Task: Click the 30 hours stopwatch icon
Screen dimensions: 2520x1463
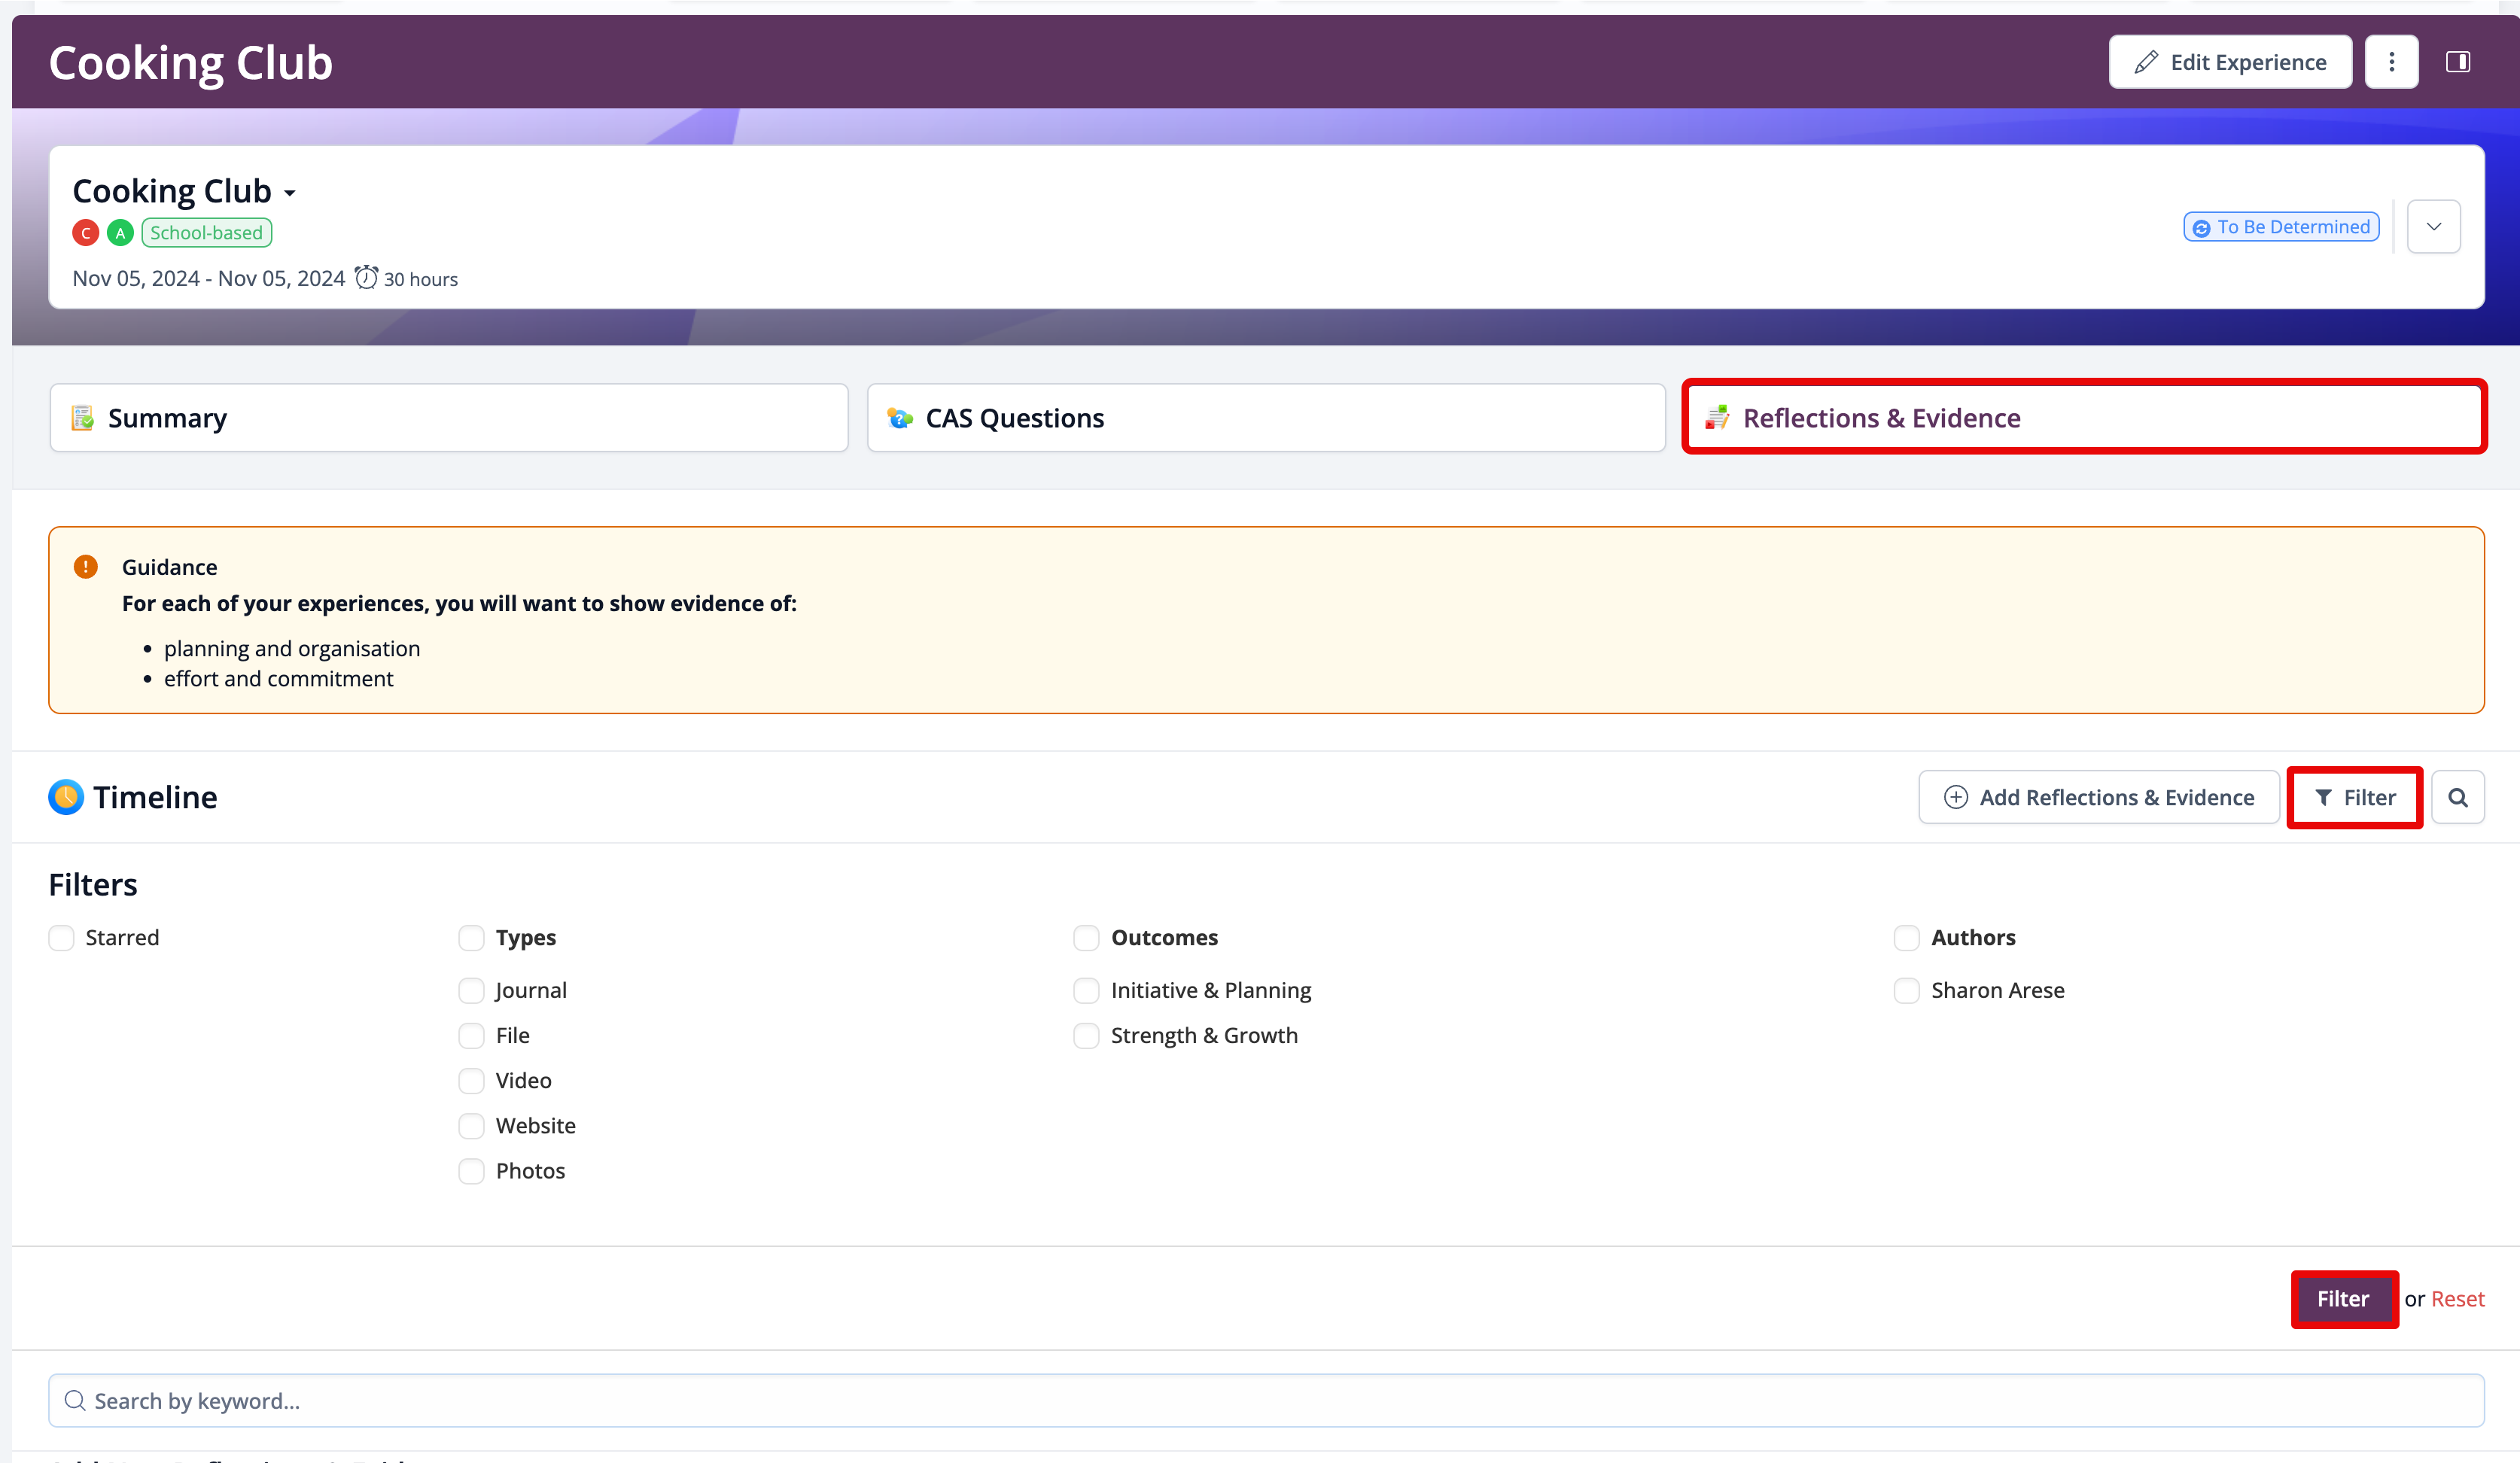Action: [x=366, y=277]
